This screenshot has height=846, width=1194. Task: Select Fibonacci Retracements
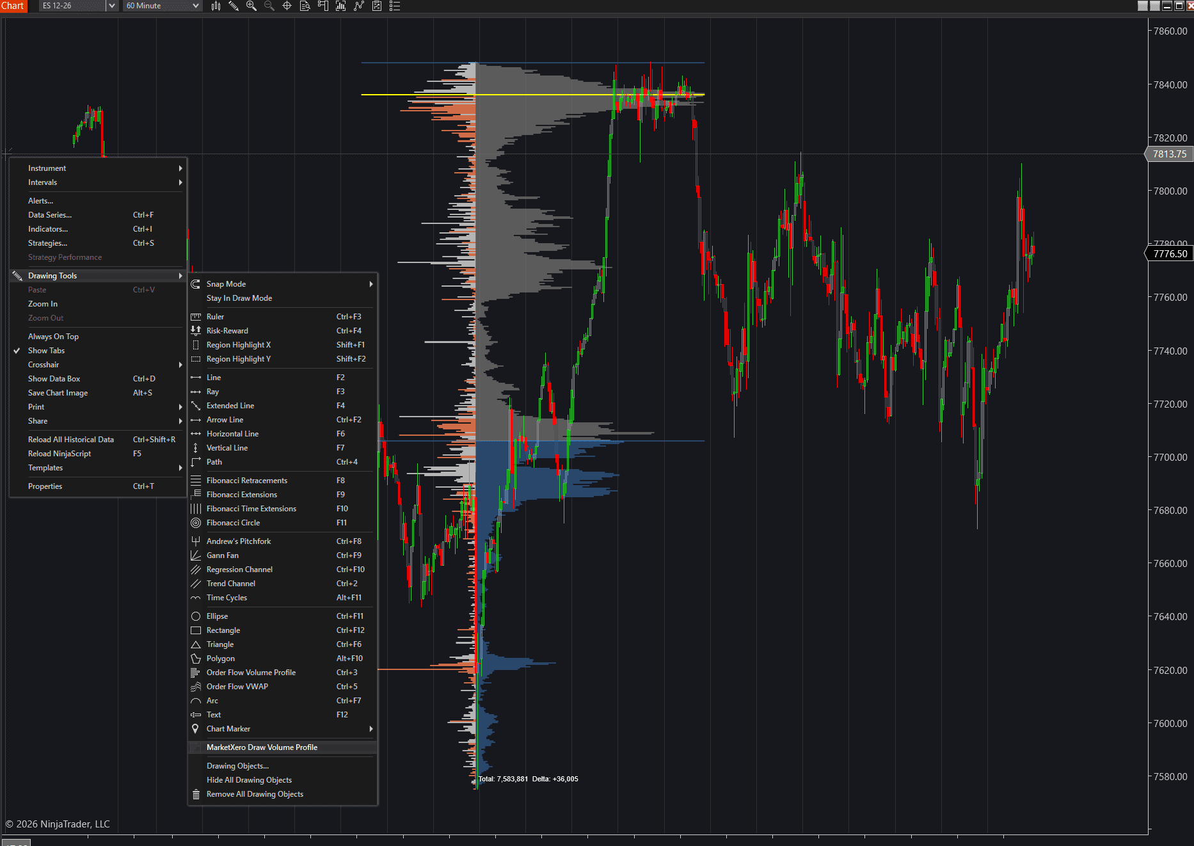(x=282, y=481)
